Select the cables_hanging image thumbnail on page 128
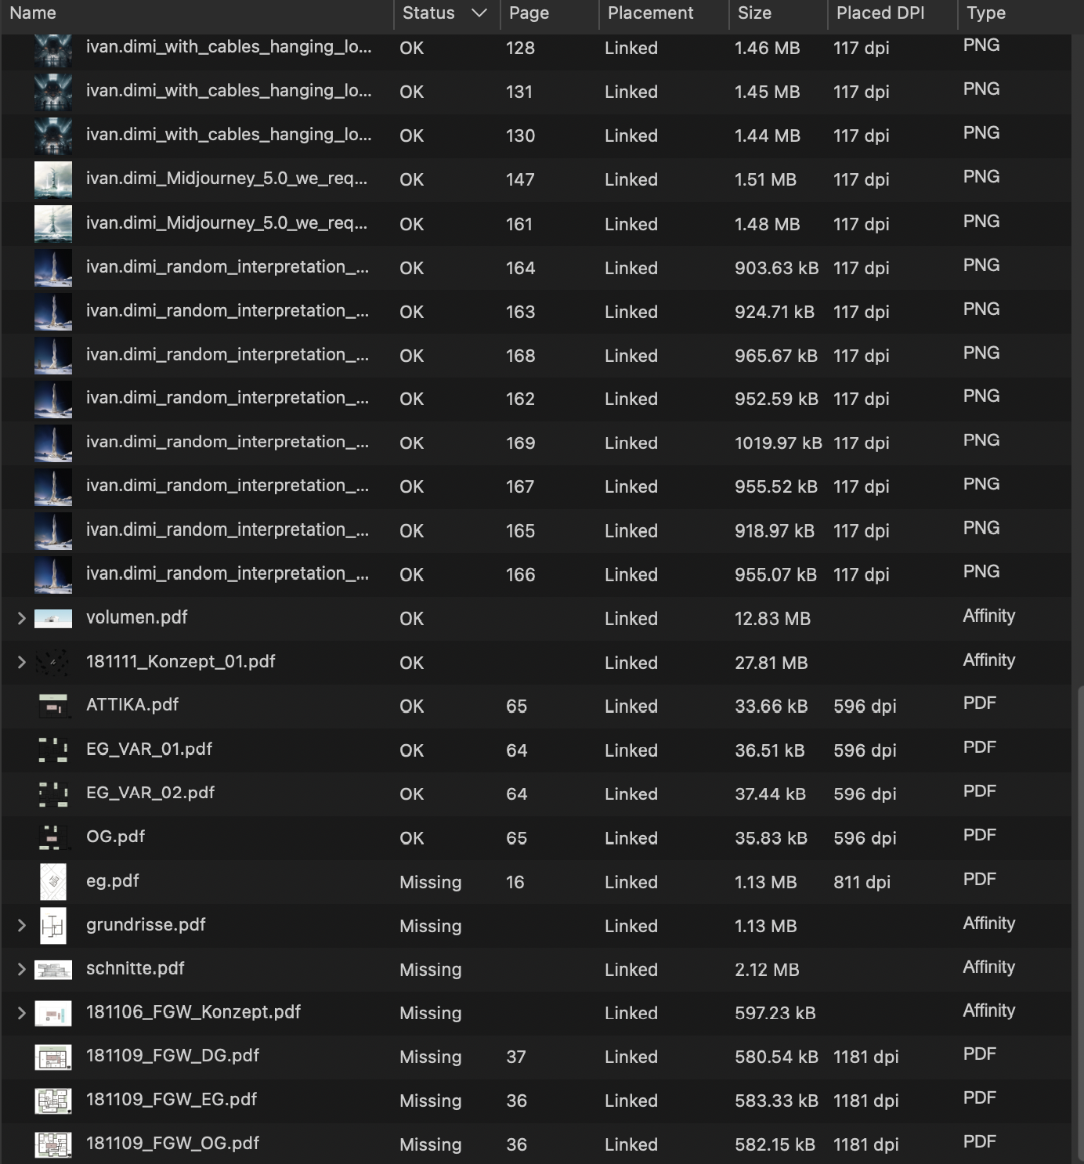The width and height of the screenshot is (1084, 1164). (53, 49)
